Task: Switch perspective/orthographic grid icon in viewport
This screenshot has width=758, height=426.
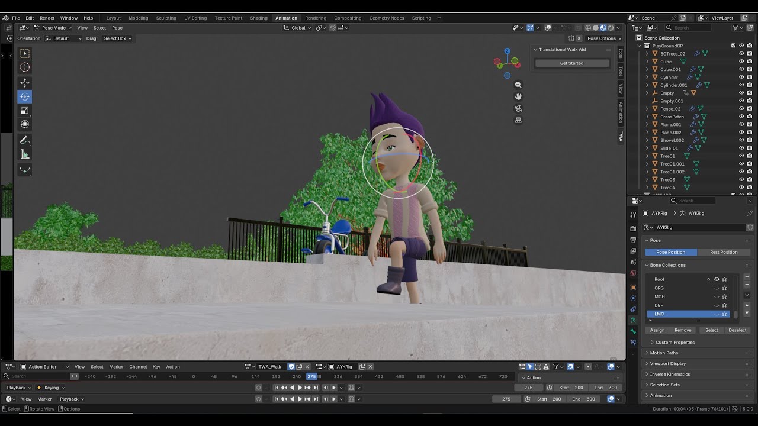Action: (518, 120)
